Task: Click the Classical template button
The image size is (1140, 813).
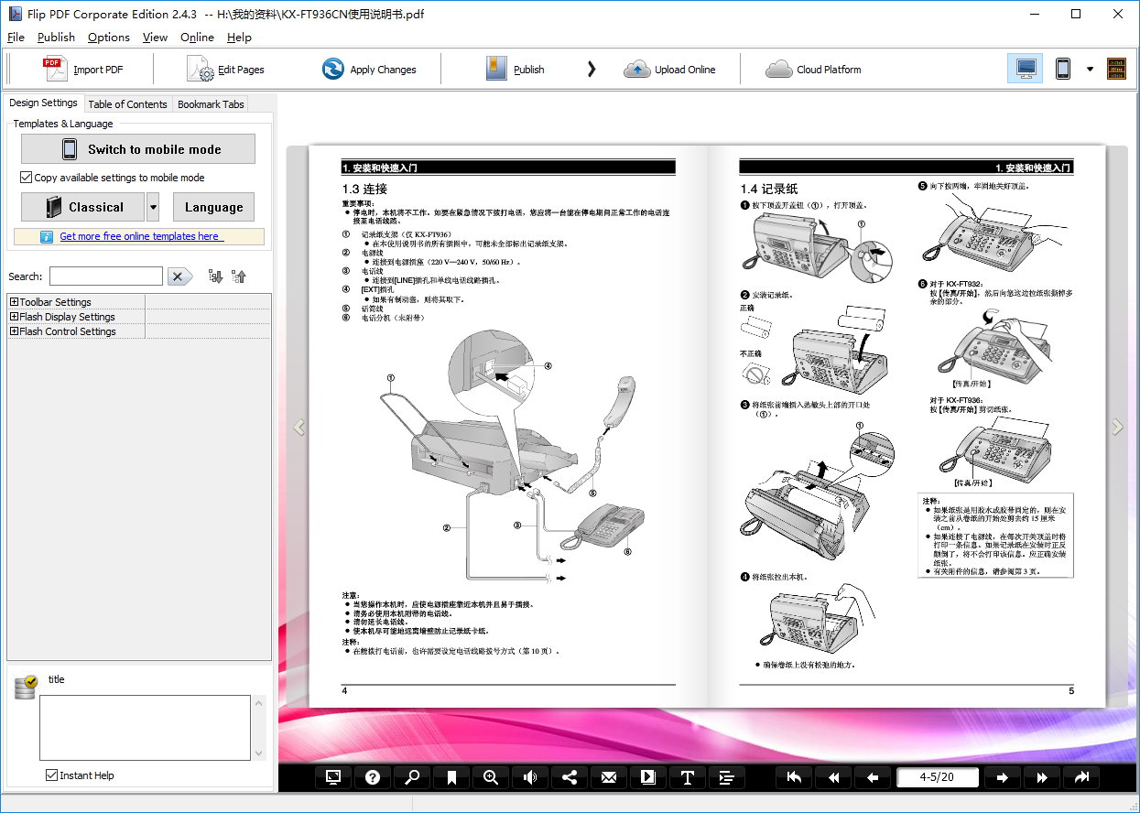Action: click(x=83, y=207)
